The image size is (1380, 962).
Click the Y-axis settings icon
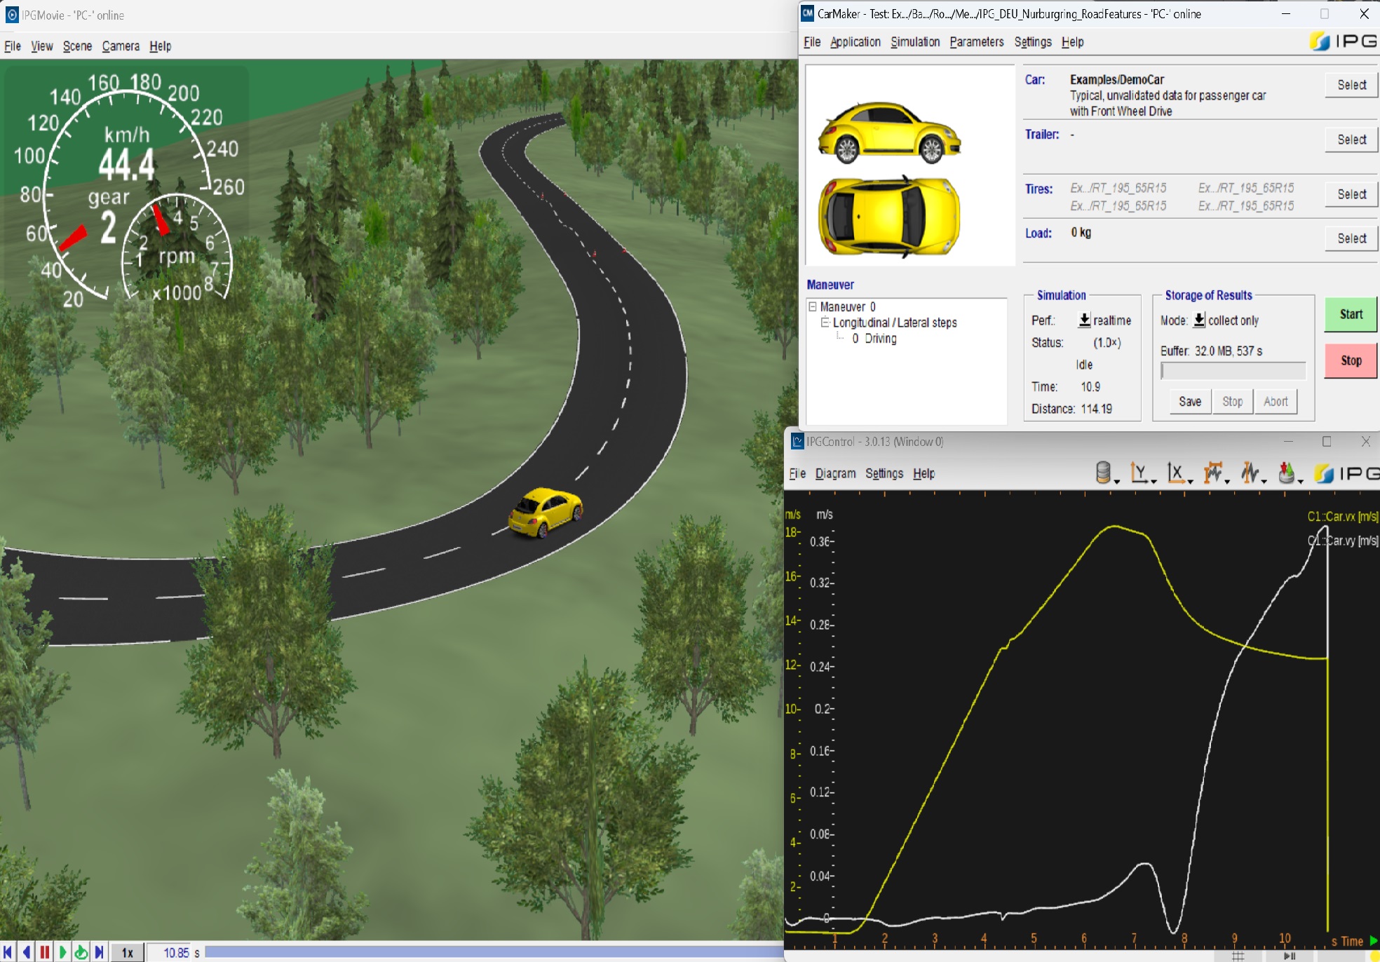pos(1140,473)
